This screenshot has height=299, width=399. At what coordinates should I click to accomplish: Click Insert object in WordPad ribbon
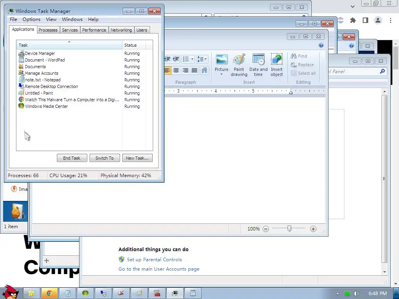(277, 65)
